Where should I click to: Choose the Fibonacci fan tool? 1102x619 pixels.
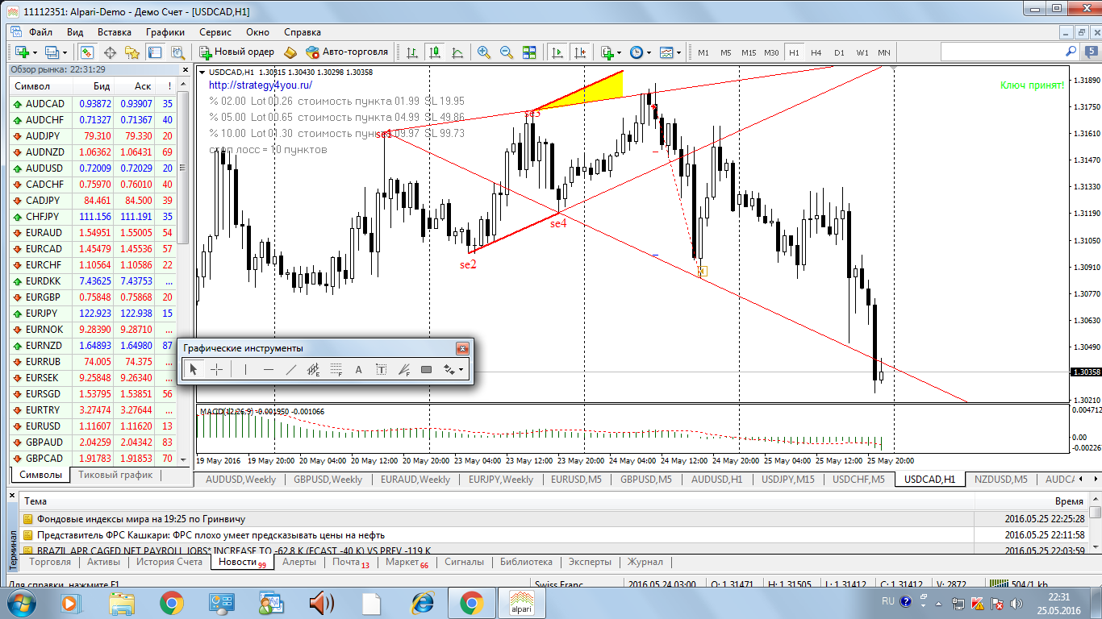pyautogui.click(x=404, y=370)
